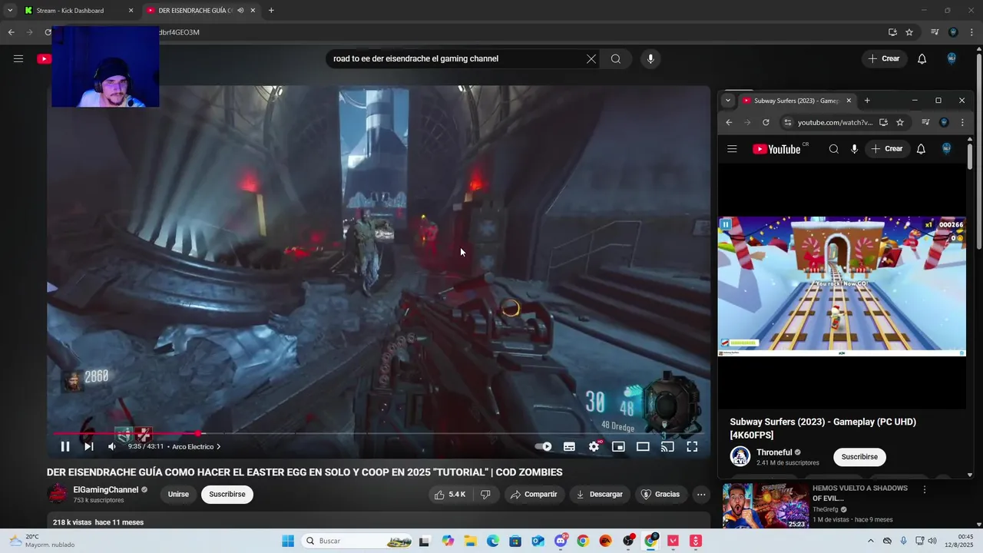Screen dimensions: 983x553
Task: Open Hemos Vuelto a Shadows of Evil thumbnail
Action: (765, 505)
